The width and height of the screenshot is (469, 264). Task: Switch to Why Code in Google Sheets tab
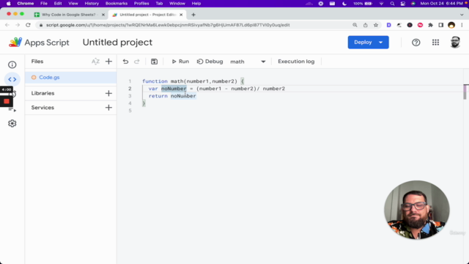tap(70, 15)
